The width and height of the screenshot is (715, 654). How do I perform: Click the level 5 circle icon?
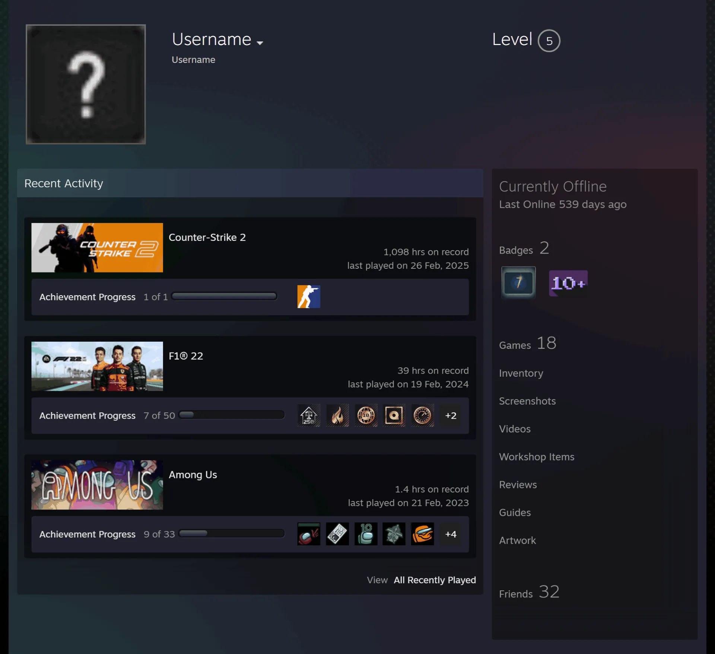[x=549, y=41]
